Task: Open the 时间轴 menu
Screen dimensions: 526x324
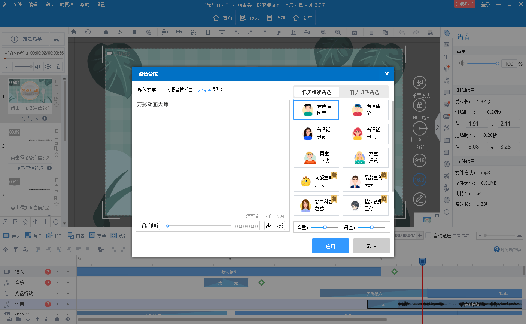Action: point(67,4)
